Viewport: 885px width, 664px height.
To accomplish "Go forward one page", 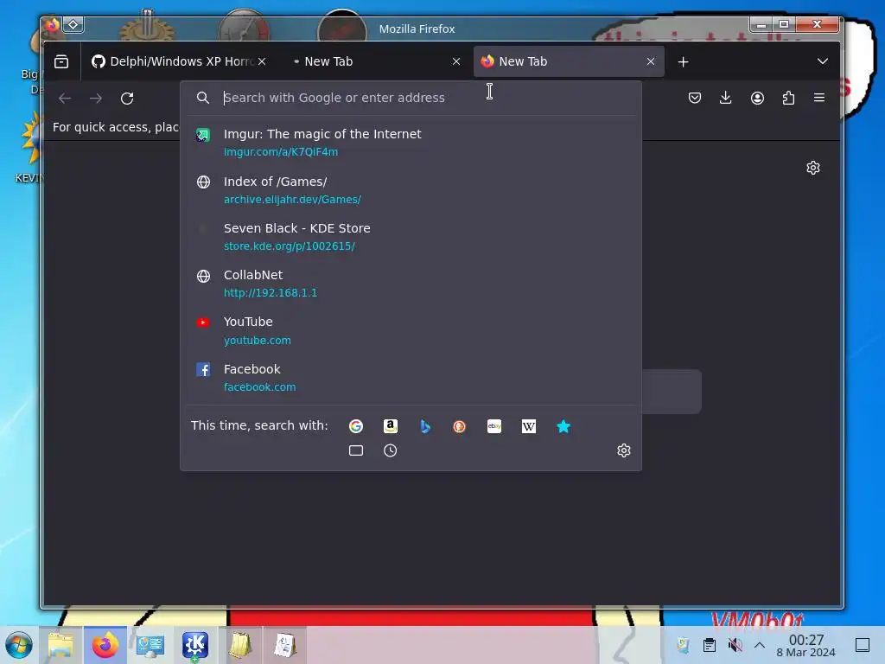I will (96, 99).
